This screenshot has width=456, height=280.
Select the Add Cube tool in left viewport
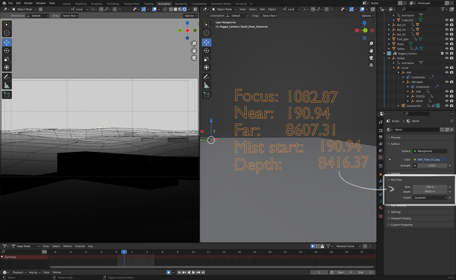[6, 95]
